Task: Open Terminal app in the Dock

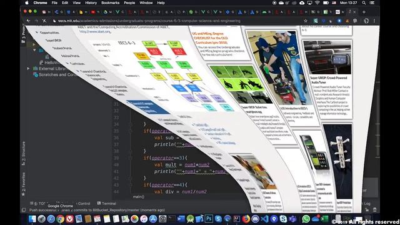Action: point(172,219)
